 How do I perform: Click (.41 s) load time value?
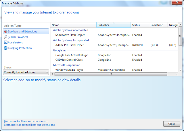pos(154,45)
